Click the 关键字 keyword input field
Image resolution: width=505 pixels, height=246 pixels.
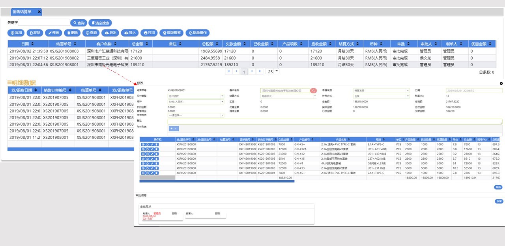click(44, 23)
